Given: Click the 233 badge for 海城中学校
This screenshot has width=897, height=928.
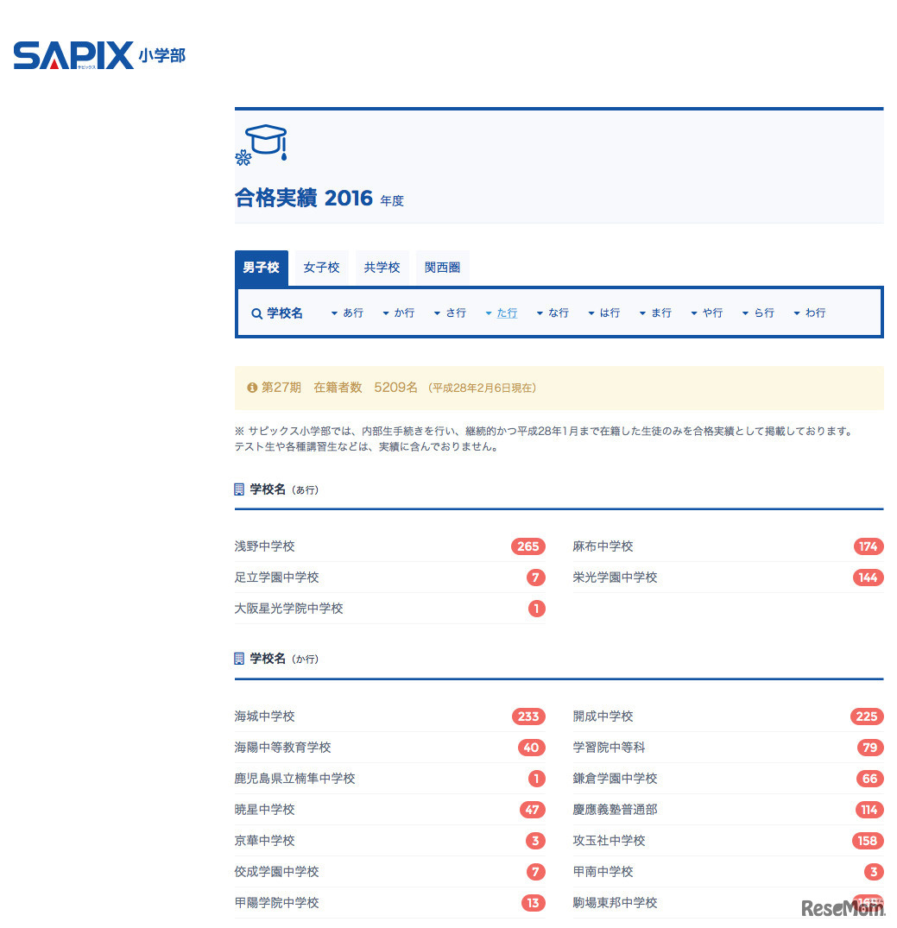Looking at the screenshot, I should pyautogui.click(x=528, y=717).
